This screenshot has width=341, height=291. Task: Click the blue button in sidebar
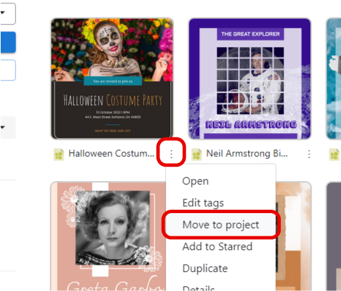point(8,42)
